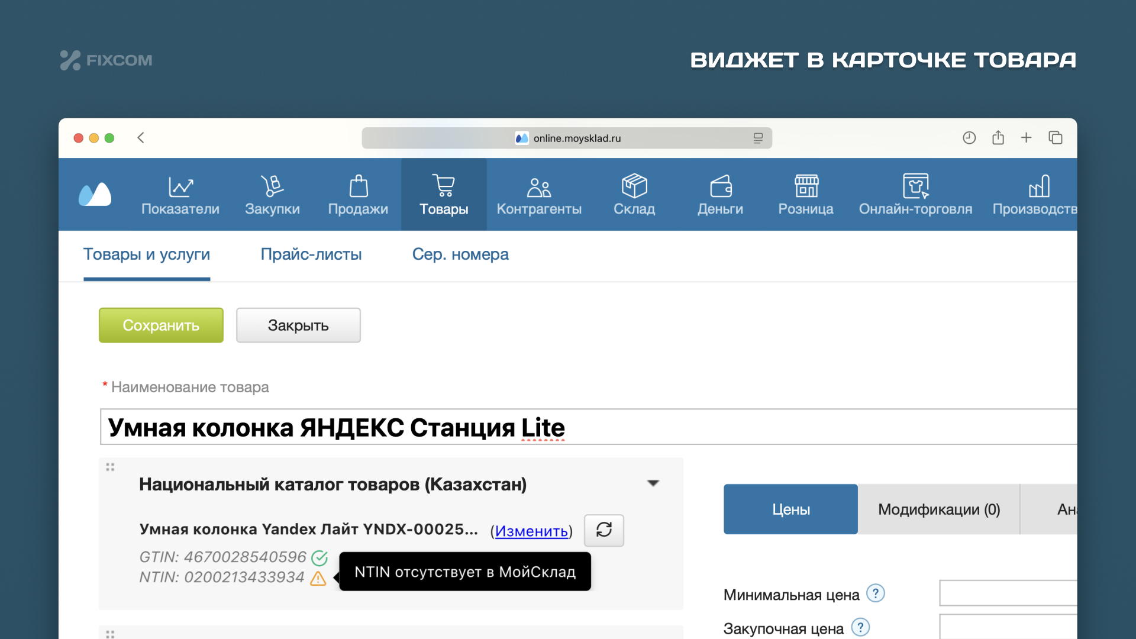Screen dimensions: 1136x639
Task: Open the Деньги wallet section
Action: pos(720,195)
